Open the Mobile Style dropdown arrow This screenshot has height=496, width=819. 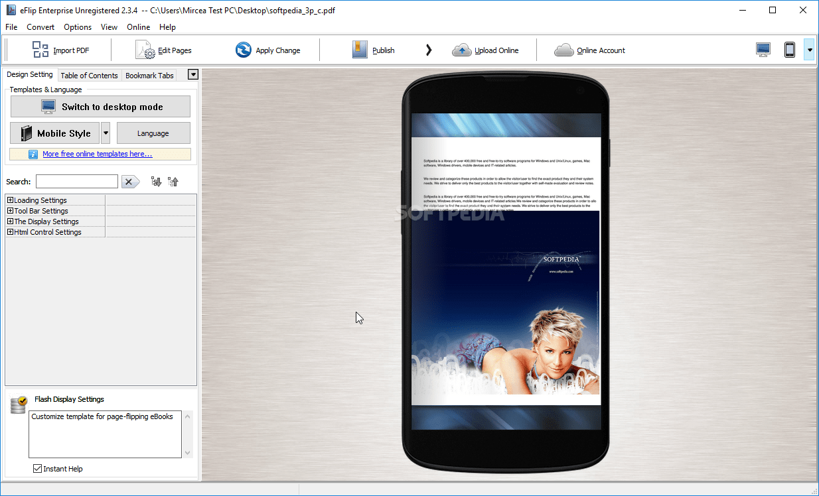coord(106,133)
